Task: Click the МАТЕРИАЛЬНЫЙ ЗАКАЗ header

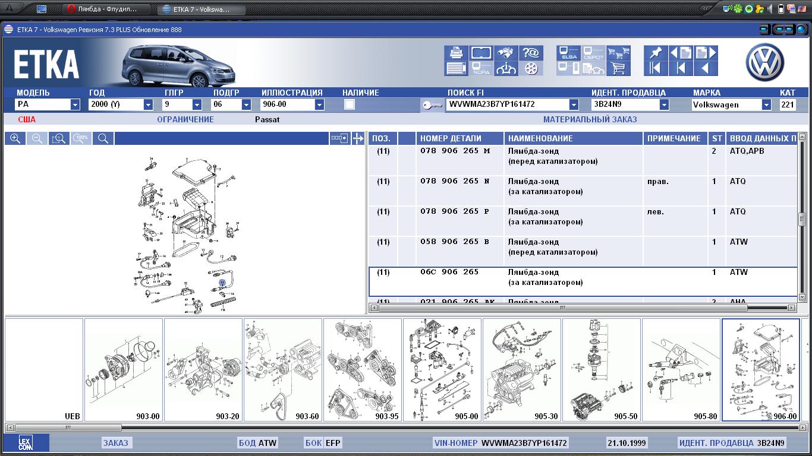Action: tap(590, 119)
